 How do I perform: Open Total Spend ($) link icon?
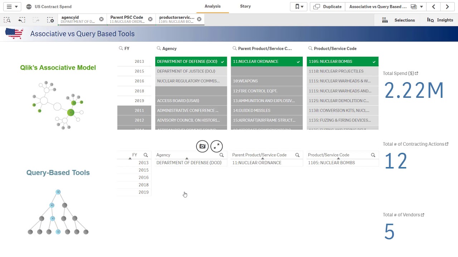416,73
